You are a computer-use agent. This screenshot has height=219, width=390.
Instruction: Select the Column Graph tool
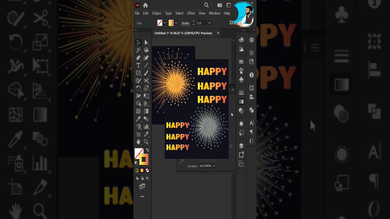click(x=146, y=127)
